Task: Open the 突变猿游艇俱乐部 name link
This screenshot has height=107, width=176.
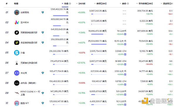Action: (29, 43)
